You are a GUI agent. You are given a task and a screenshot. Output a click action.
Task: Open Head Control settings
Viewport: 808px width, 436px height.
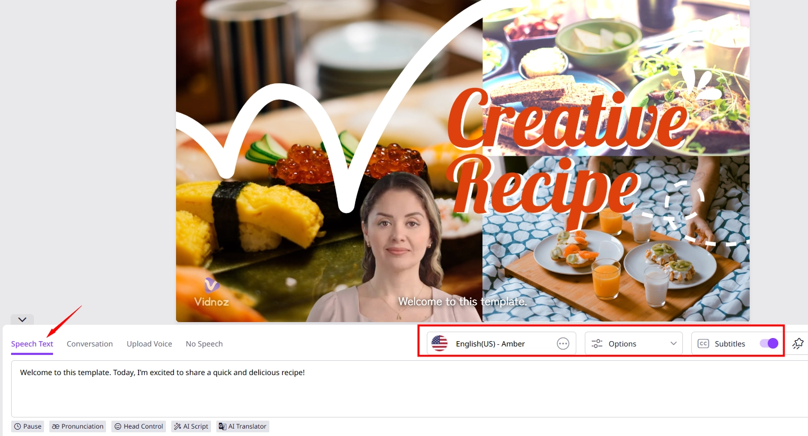[138, 426]
